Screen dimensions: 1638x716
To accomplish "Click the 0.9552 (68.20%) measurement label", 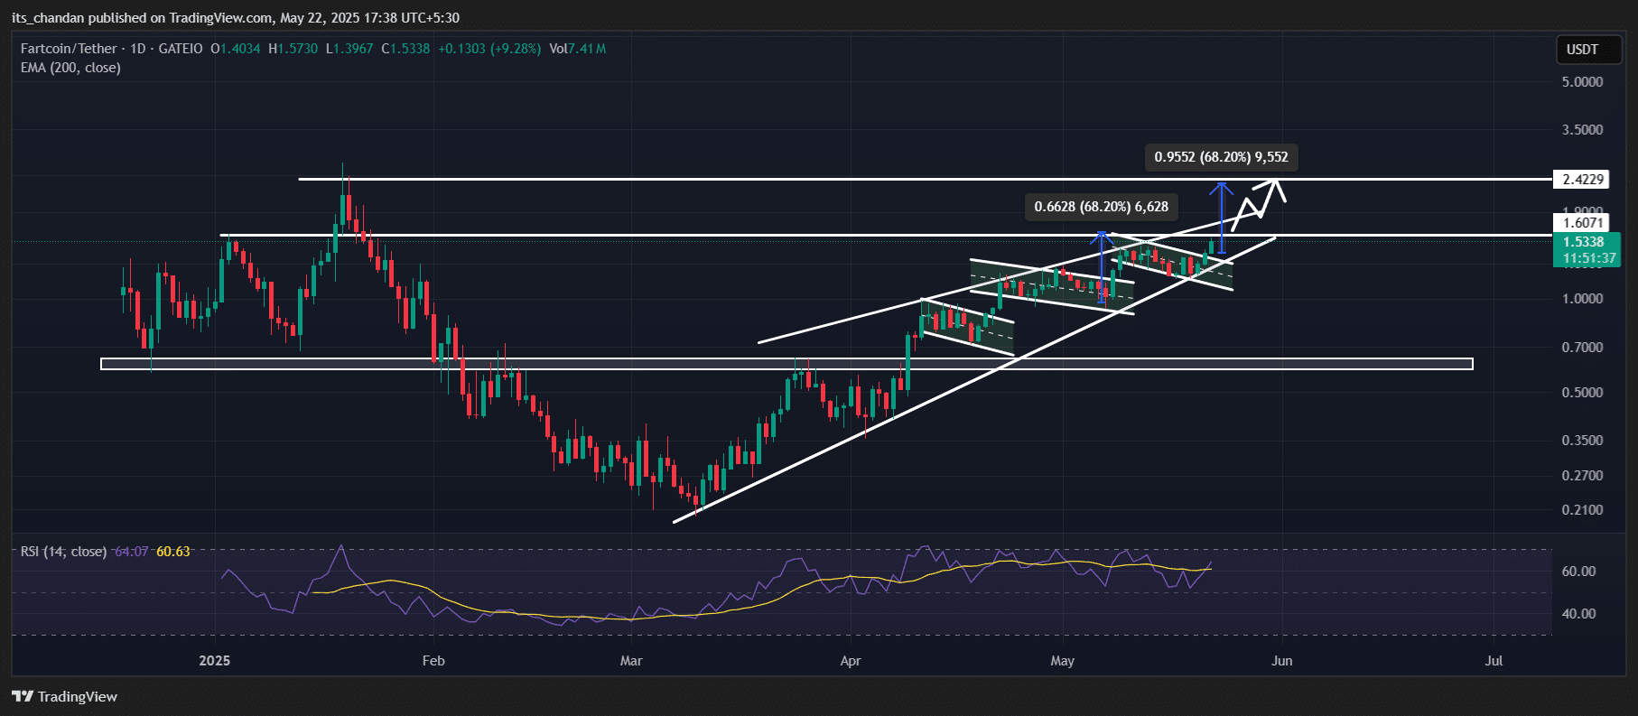I will tap(1221, 157).
